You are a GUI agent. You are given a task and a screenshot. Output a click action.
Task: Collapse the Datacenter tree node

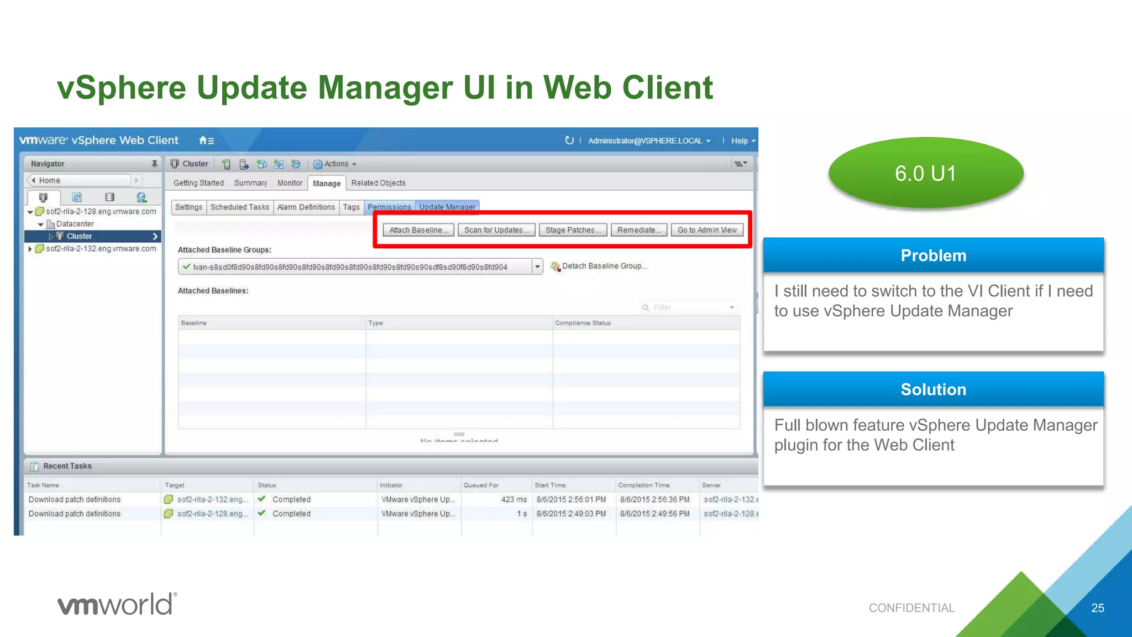pyautogui.click(x=41, y=224)
